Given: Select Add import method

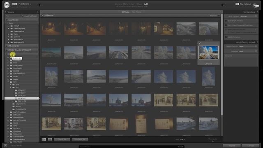Looking at the screenshot, I should [146, 4].
